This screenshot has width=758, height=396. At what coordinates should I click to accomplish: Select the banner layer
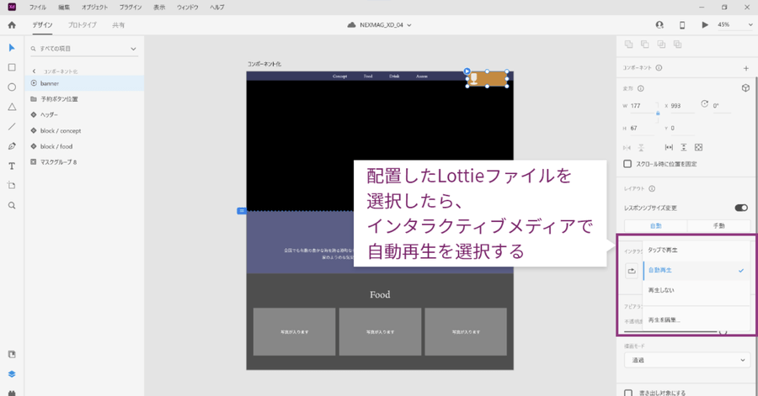(x=84, y=83)
